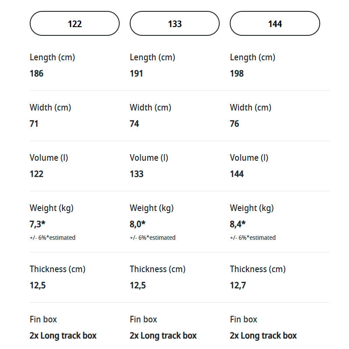Click the 8,4* weight value
This screenshot has width=349, height=349.
[238, 224]
